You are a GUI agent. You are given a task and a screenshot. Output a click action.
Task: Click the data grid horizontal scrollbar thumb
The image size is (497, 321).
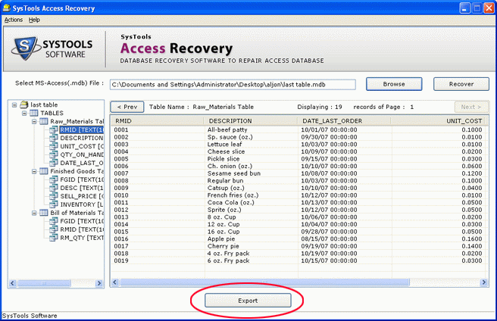pos(264,282)
